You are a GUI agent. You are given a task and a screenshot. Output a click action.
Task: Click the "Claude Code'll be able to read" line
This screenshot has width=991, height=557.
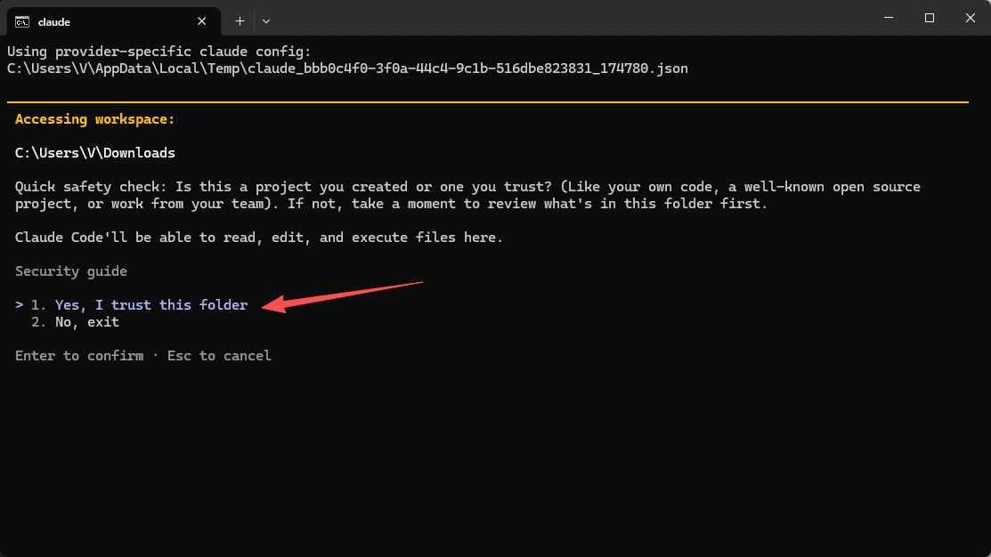tap(259, 238)
